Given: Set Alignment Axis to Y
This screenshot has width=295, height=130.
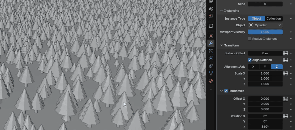Looking at the screenshot, I should click(x=265, y=67).
